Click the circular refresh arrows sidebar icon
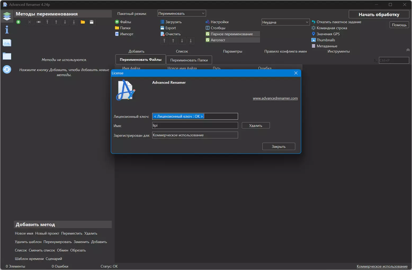This screenshot has height=270, width=412. (7, 69)
